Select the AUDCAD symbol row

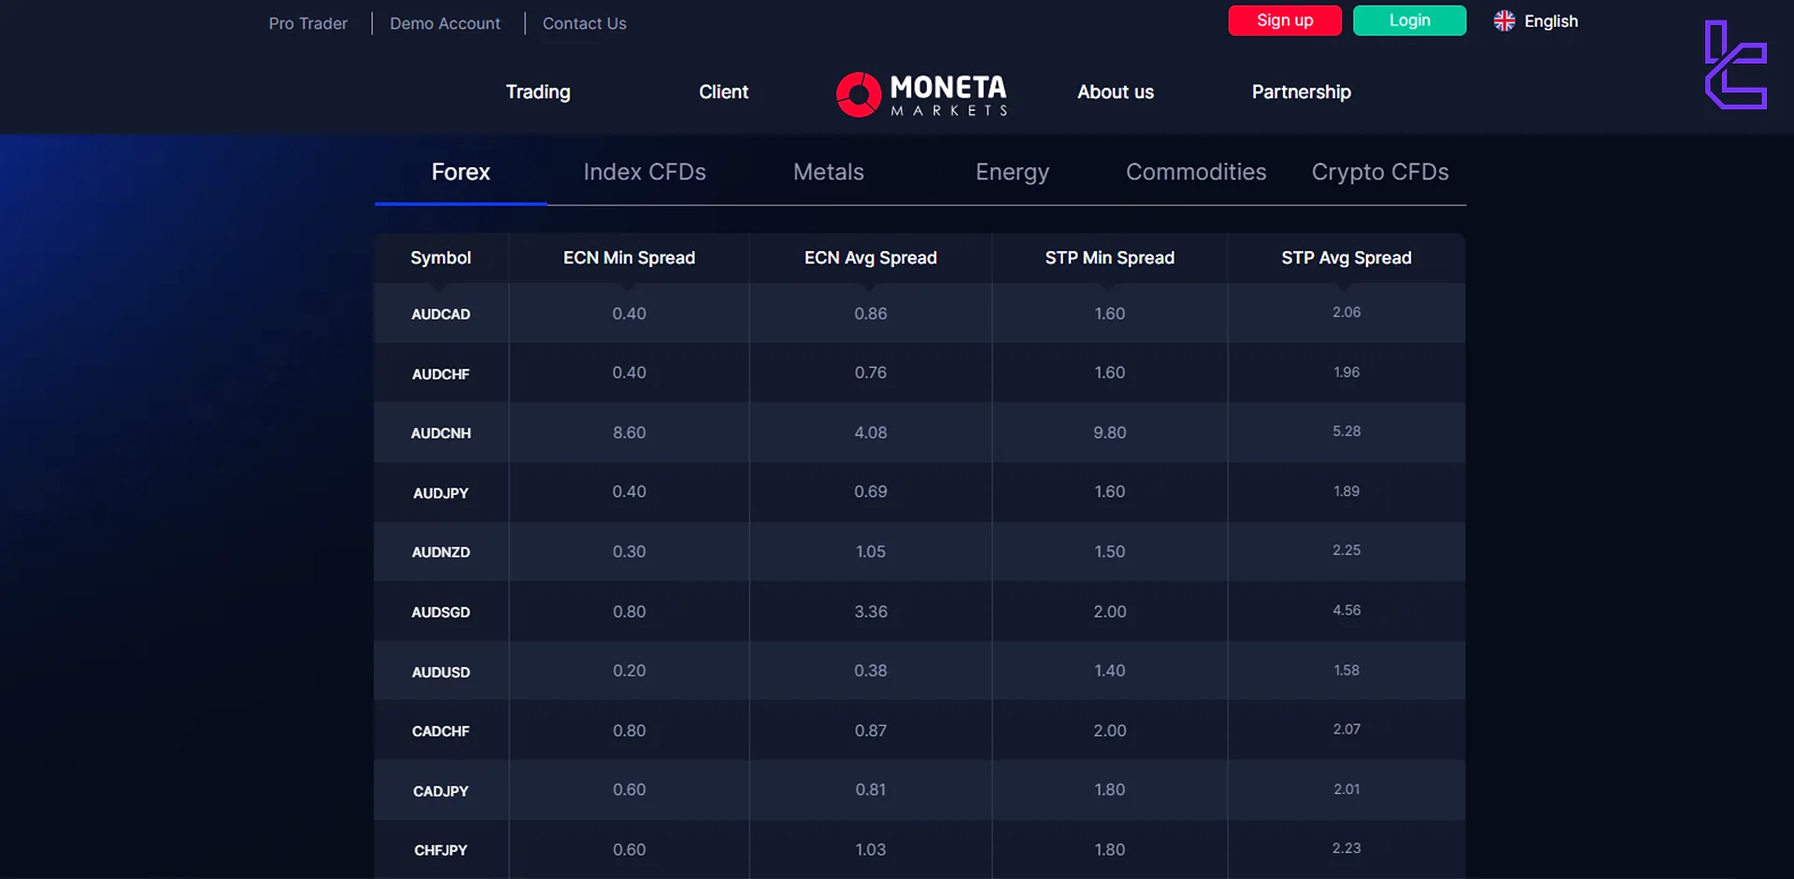[x=919, y=313]
